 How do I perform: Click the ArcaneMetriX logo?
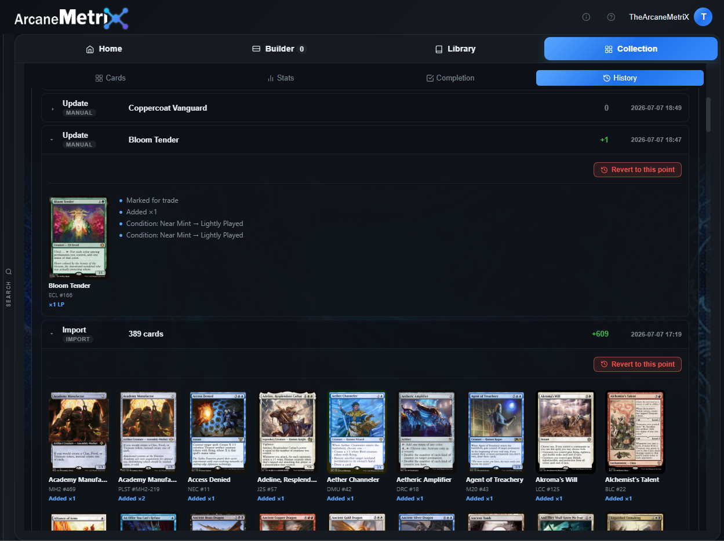(x=71, y=18)
